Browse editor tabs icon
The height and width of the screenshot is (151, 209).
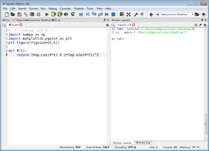4,25
